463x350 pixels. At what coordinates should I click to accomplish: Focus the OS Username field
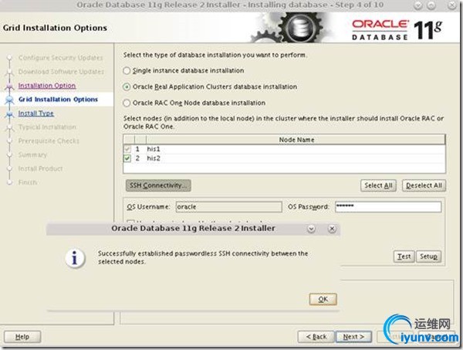tap(228, 206)
